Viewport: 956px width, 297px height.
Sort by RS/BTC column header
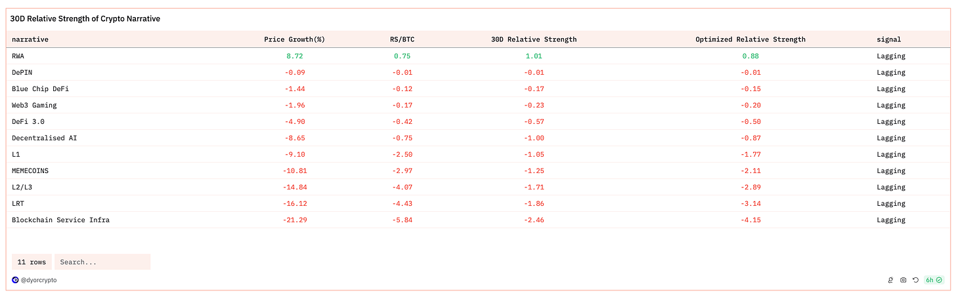tap(402, 39)
